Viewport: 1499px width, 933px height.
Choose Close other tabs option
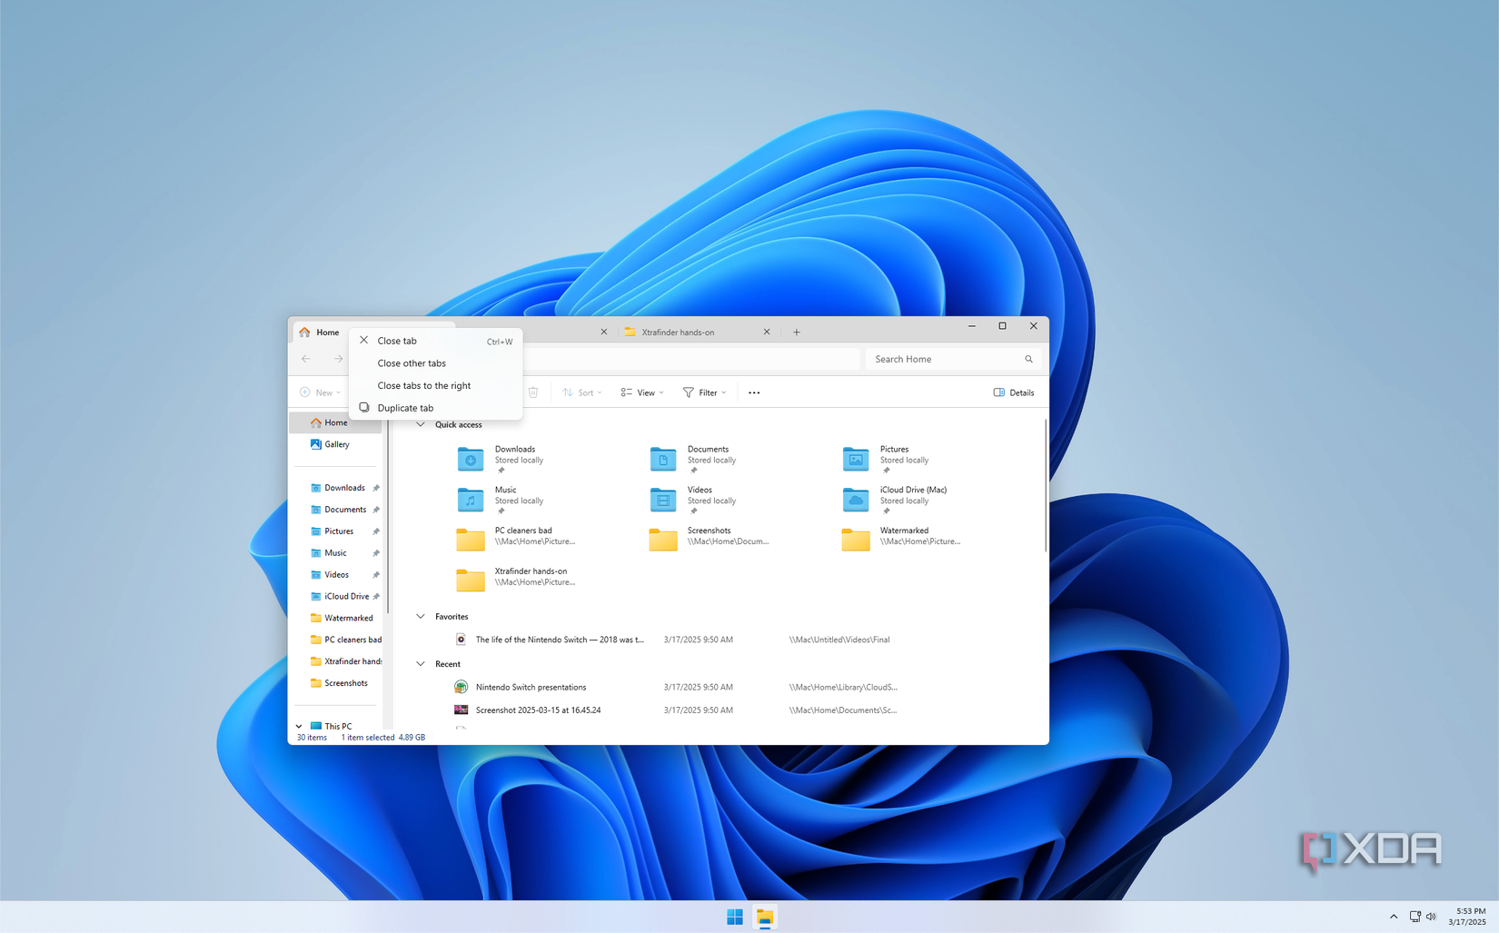pos(436,363)
